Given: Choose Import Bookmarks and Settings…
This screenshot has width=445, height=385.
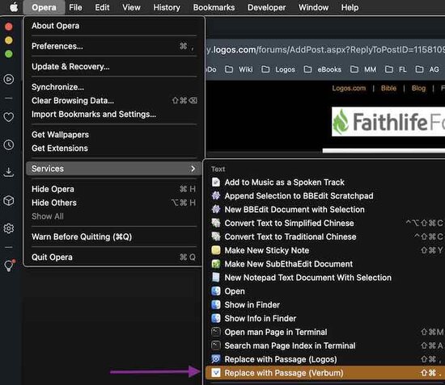Looking at the screenshot, I should click(x=114, y=114).
